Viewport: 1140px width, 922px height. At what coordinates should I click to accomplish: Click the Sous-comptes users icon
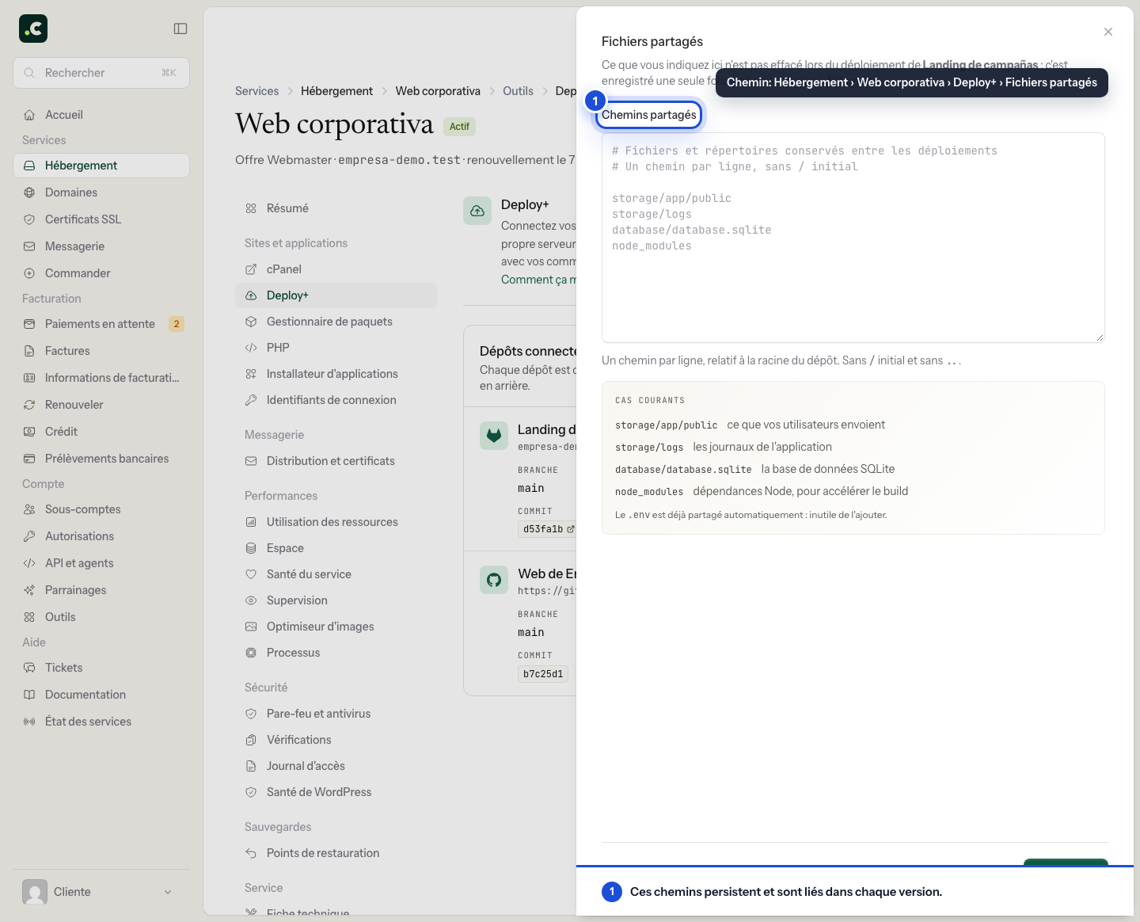(29, 509)
